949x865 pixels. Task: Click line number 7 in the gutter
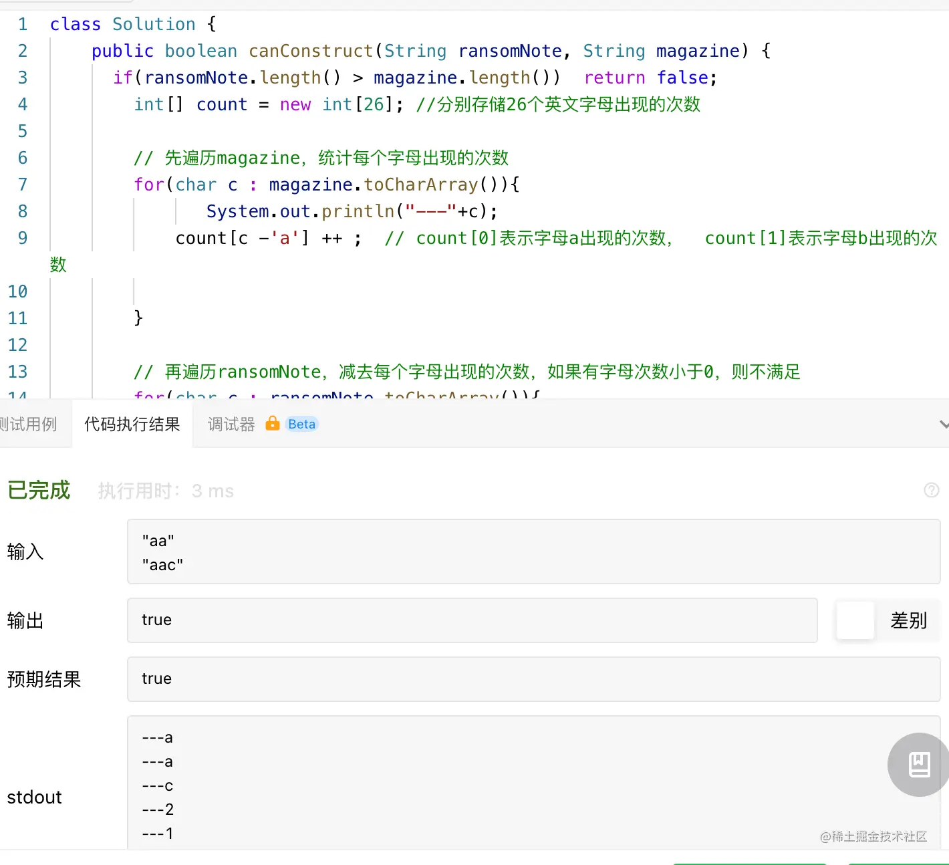click(23, 184)
